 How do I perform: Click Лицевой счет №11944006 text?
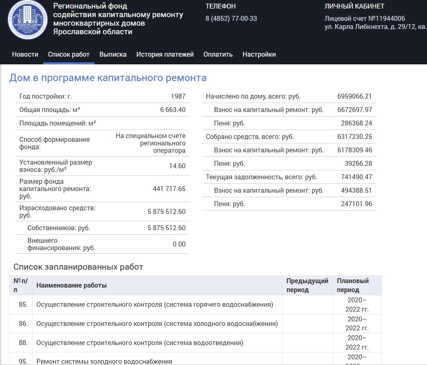coord(365,19)
